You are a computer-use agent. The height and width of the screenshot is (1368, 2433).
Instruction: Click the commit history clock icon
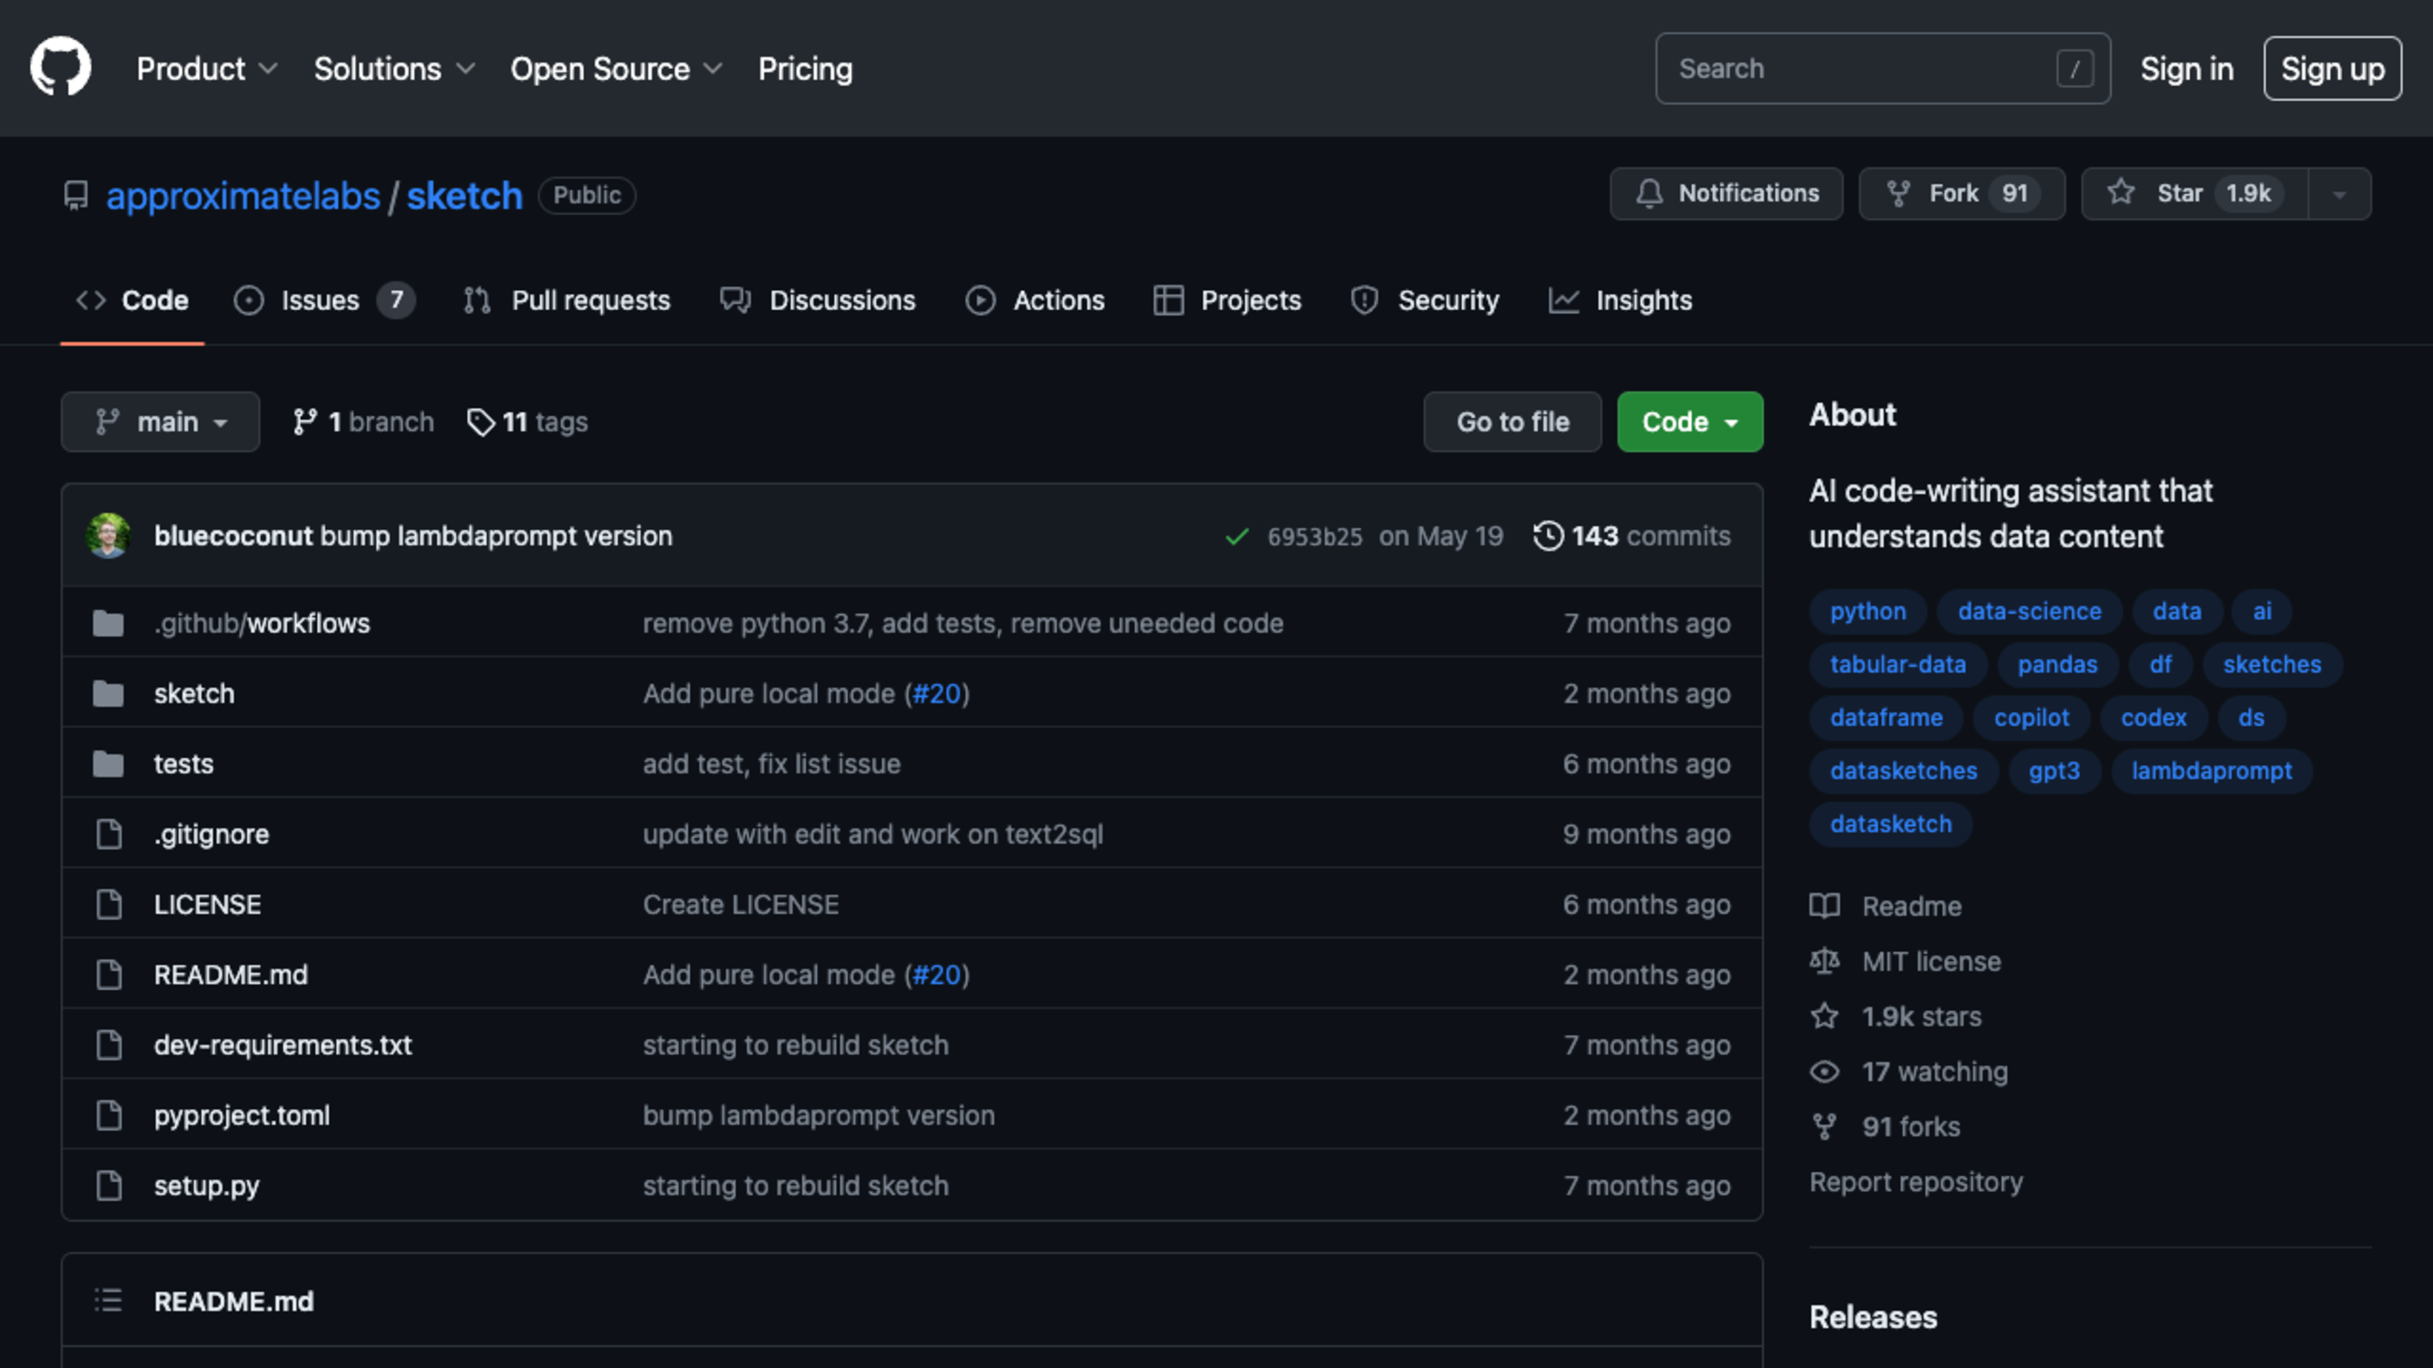[1547, 535]
